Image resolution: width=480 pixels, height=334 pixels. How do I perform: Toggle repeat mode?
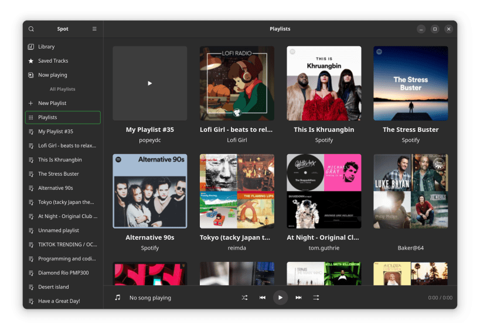pyautogui.click(x=316, y=298)
